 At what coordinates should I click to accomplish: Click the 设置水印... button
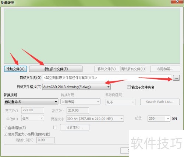pyautogui.click(x=75, y=127)
